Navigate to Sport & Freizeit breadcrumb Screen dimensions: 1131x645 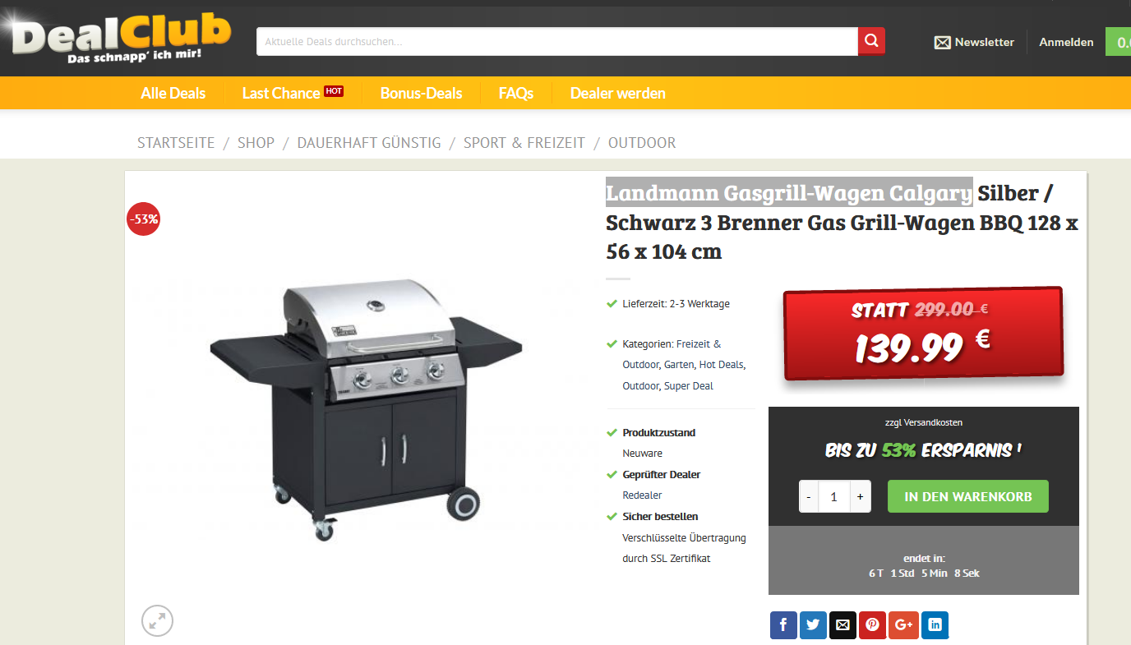coord(524,143)
